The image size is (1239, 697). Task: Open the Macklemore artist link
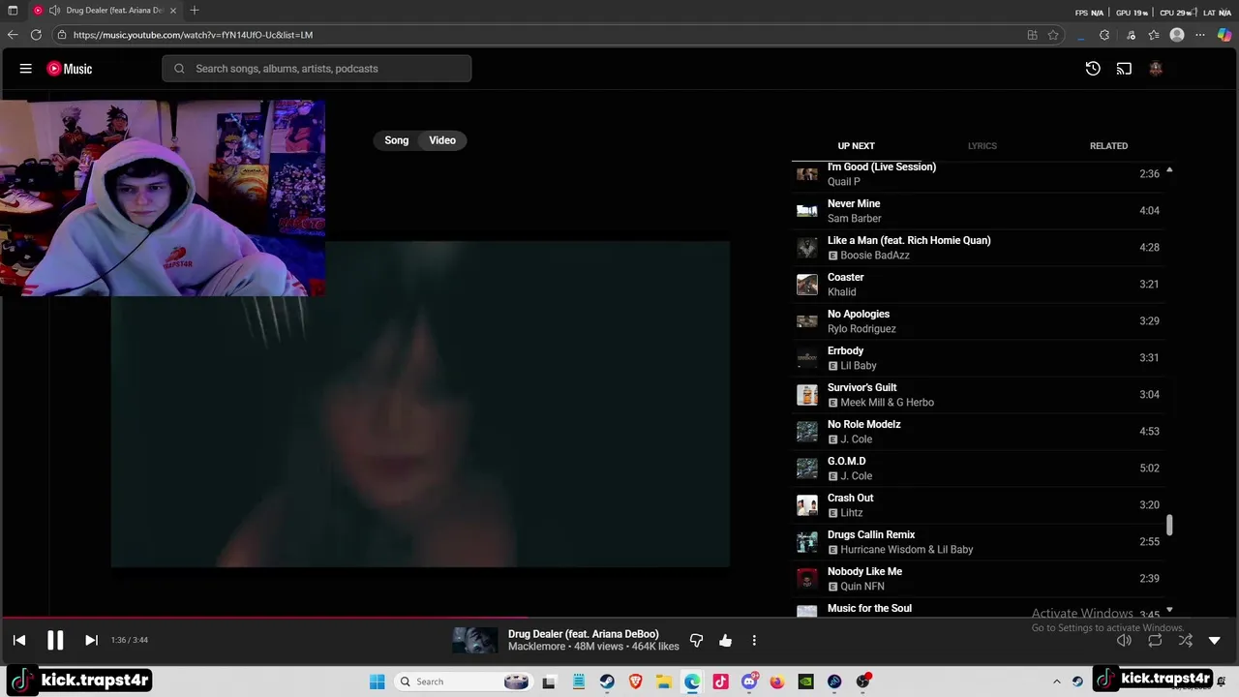(537, 647)
